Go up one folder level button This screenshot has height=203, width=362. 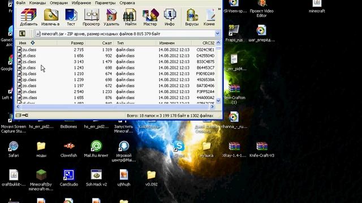click(22, 34)
